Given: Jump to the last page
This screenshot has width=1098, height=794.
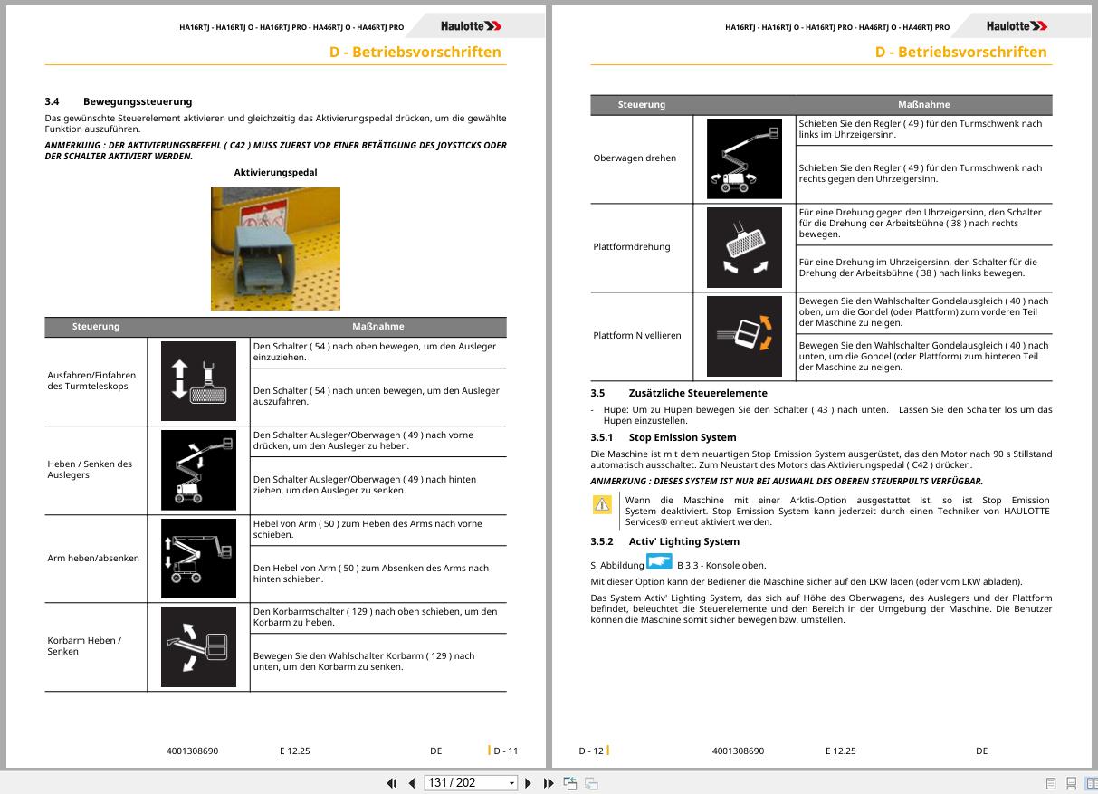Looking at the screenshot, I should coord(549,783).
